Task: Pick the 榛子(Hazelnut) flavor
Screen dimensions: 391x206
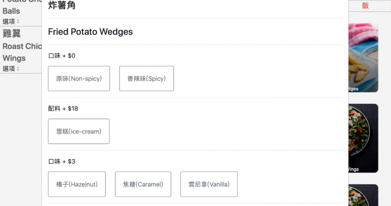Action: (77, 184)
